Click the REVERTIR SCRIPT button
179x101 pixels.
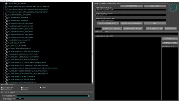click(170, 28)
